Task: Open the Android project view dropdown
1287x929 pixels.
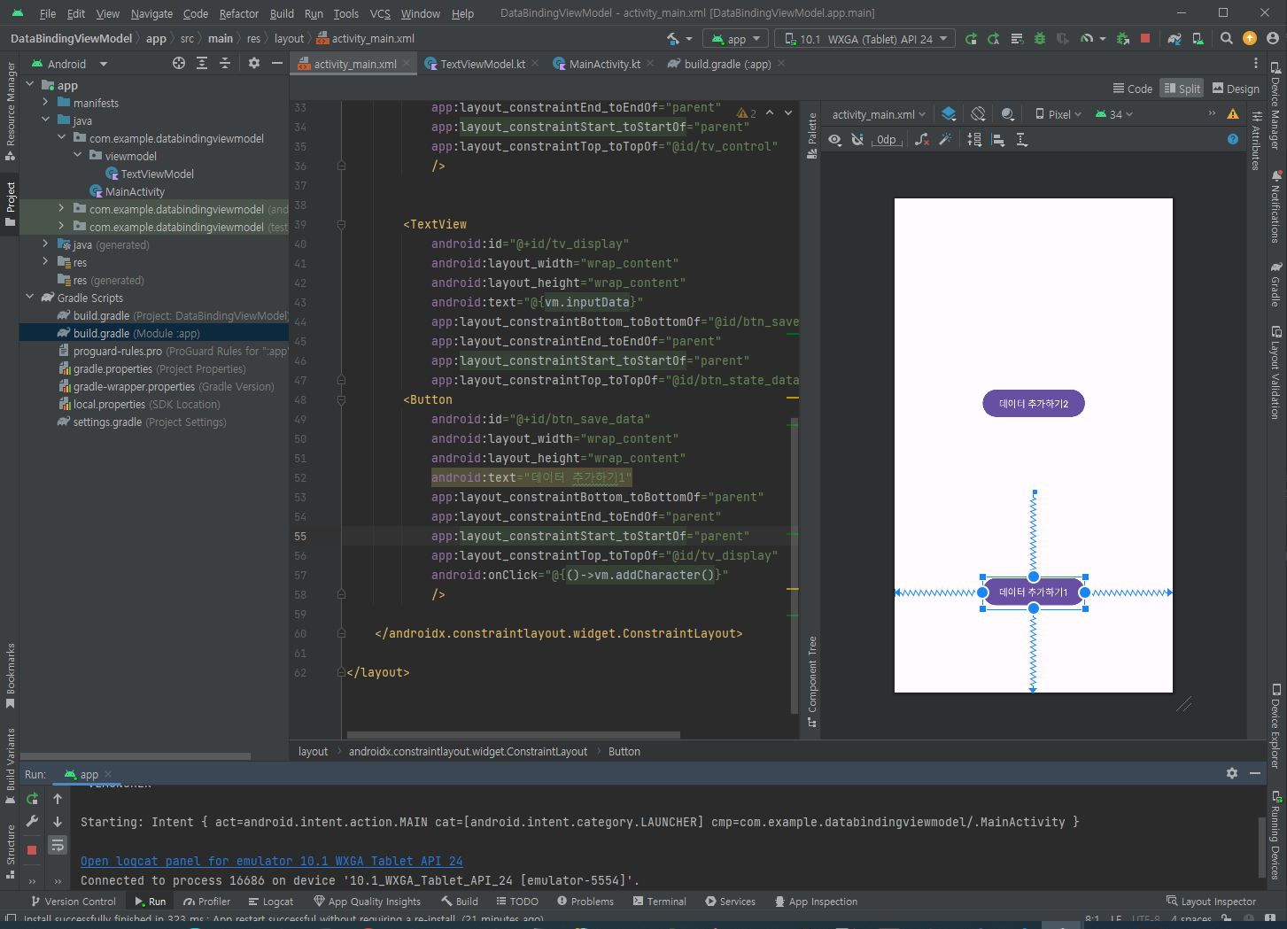Action: [69, 64]
